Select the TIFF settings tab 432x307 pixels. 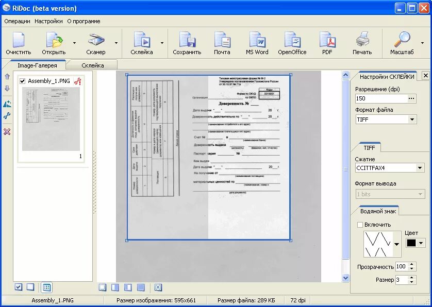pos(369,148)
